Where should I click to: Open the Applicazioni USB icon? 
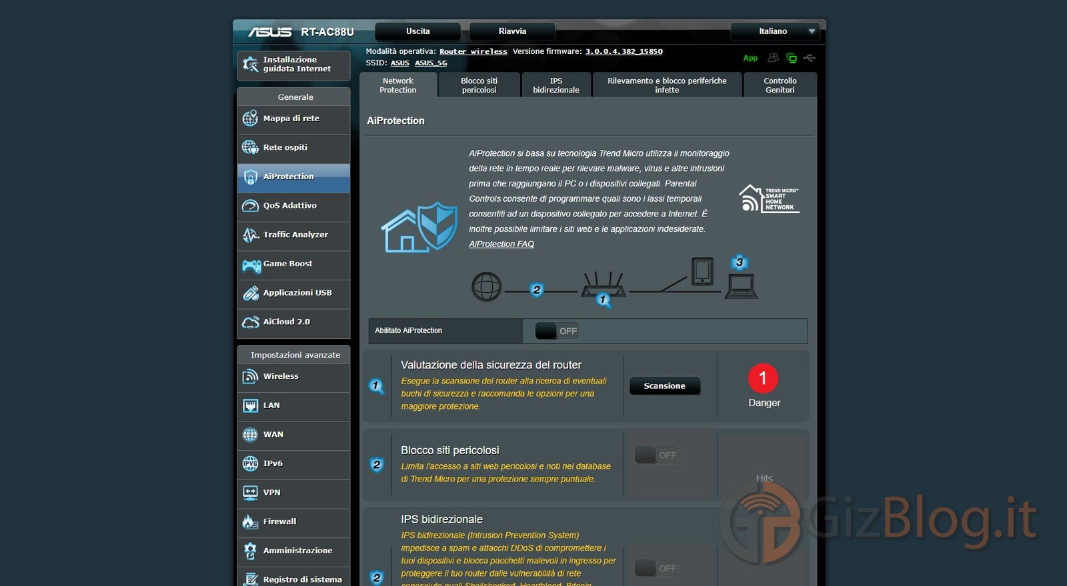click(250, 293)
